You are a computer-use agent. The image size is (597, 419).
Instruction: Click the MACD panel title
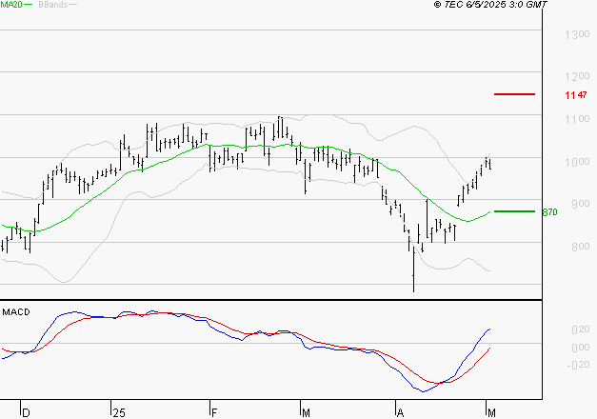tap(16, 312)
